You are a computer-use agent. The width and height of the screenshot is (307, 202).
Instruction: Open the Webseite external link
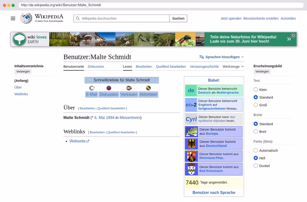pyautogui.click(x=79, y=141)
